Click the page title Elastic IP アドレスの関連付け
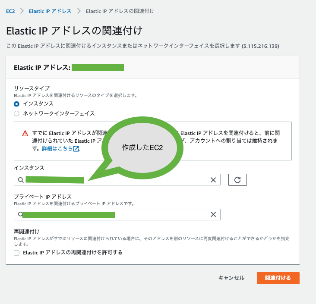The height and width of the screenshot is (304, 316). [74, 31]
